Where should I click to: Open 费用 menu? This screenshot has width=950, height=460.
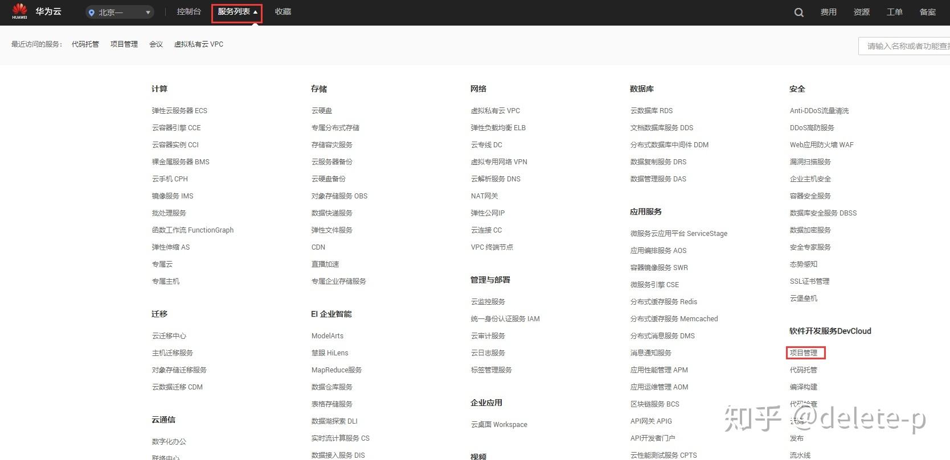tap(828, 12)
